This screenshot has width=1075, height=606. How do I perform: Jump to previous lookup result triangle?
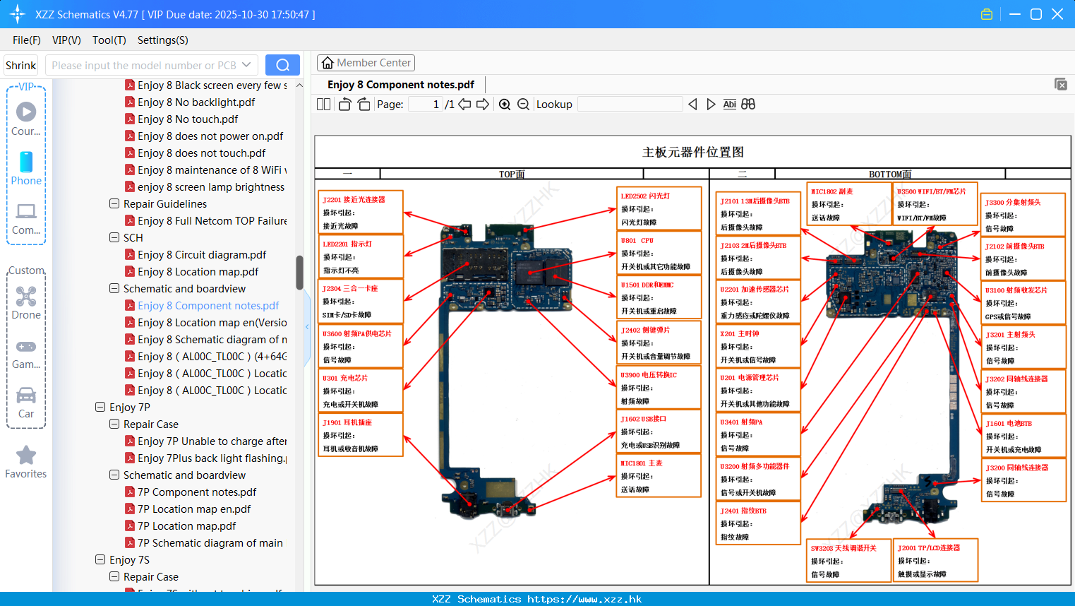point(692,104)
